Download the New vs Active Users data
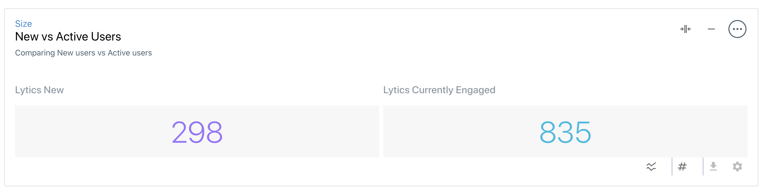This screenshot has width=762, height=190. tap(713, 166)
